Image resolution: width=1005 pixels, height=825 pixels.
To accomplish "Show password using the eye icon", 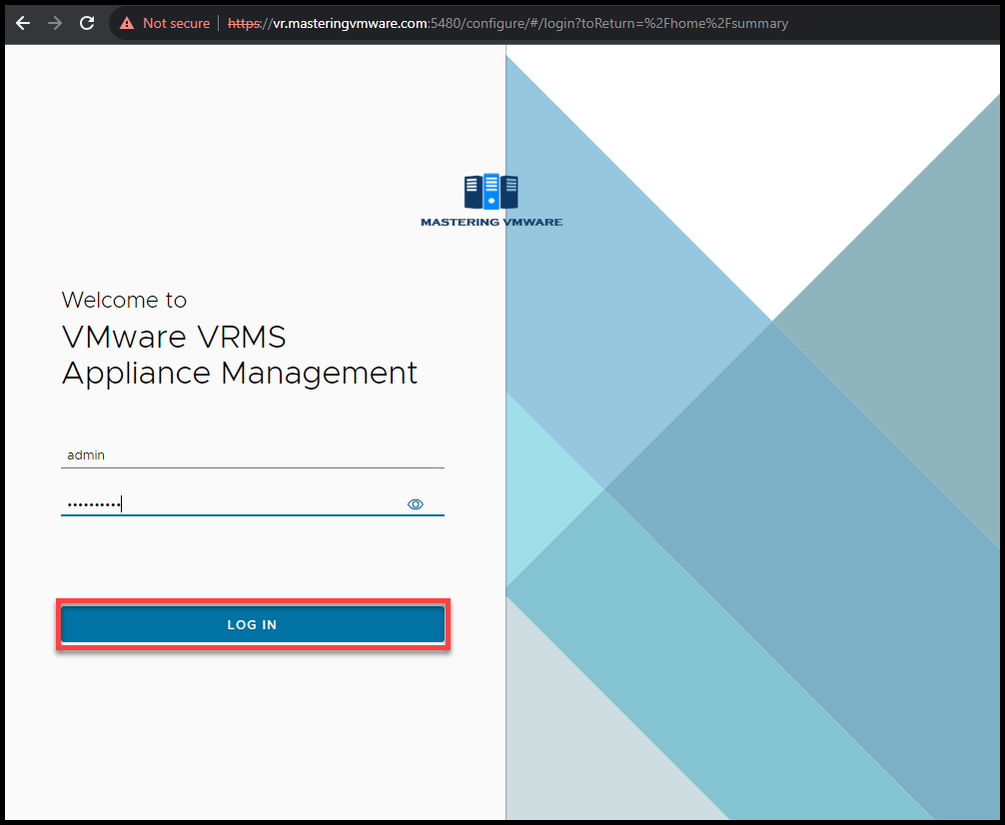I will 416,504.
